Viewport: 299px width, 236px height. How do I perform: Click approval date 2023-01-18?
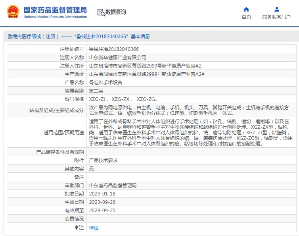(102, 193)
